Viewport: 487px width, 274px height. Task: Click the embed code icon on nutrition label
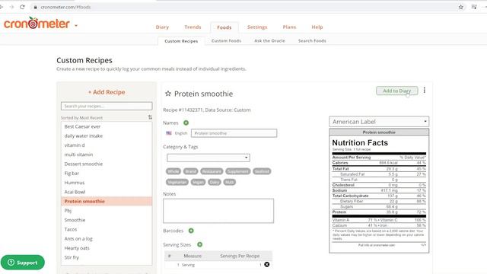click(423, 245)
